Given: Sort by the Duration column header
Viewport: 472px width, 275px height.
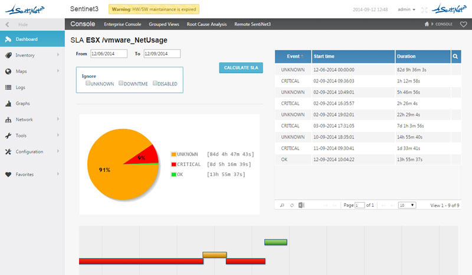Looking at the screenshot, I should click(x=422, y=56).
